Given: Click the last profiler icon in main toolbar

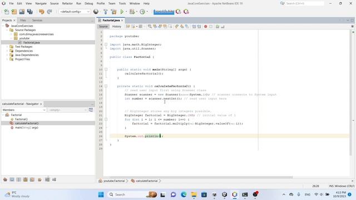Looking at the screenshot, I should (186, 12).
